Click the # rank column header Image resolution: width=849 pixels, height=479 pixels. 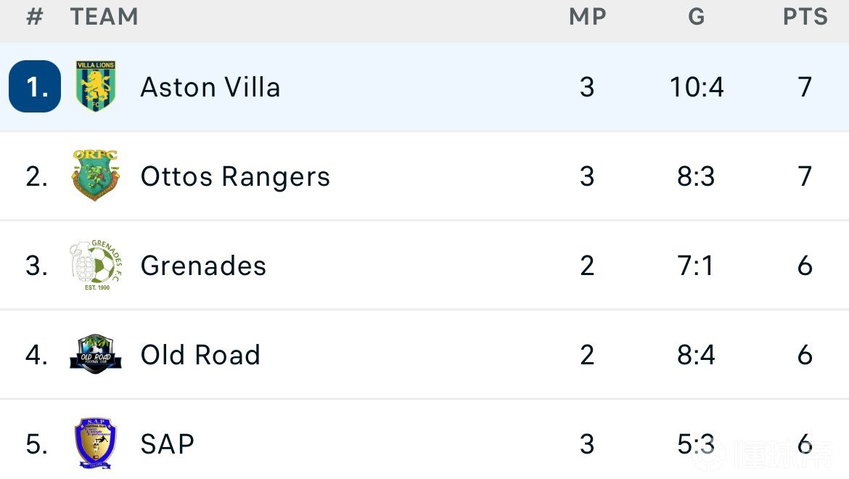[35, 17]
